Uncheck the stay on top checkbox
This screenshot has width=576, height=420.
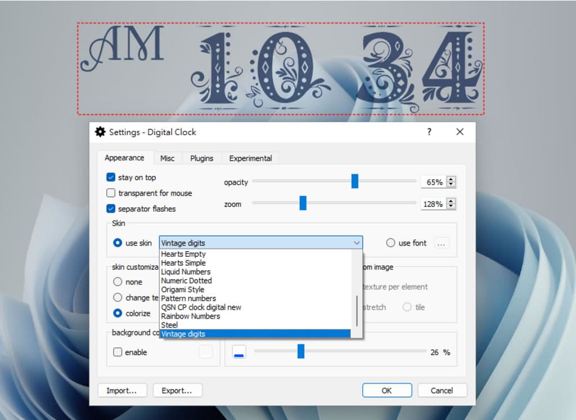tap(111, 177)
